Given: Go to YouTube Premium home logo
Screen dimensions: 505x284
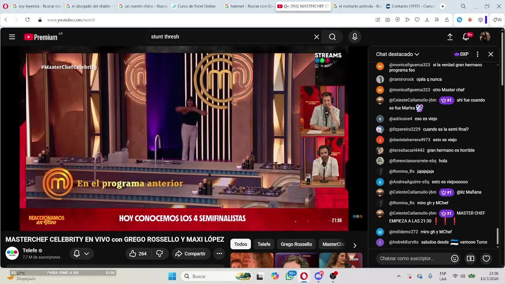Looking at the screenshot, I should click(x=41, y=37).
